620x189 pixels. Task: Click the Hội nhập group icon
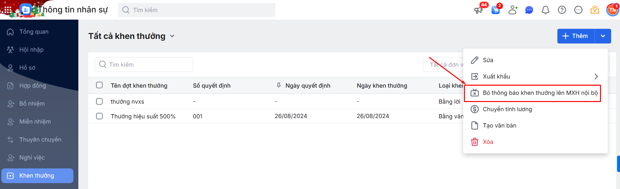10,50
